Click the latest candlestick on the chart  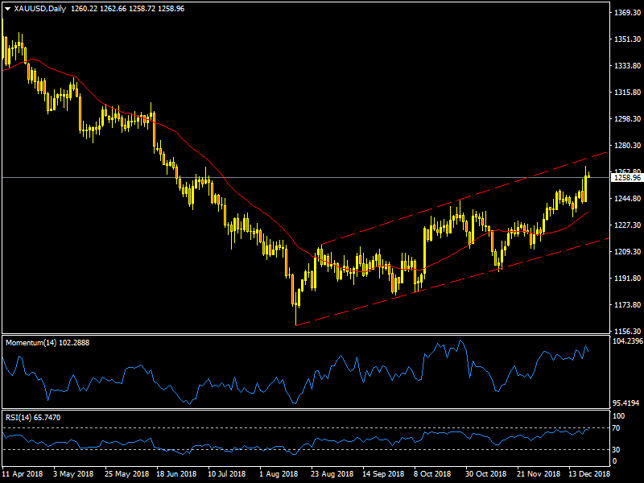coord(588,175)
